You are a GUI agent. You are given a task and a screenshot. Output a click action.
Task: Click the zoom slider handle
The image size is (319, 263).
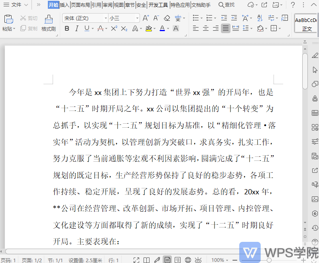tap(269, 260)
